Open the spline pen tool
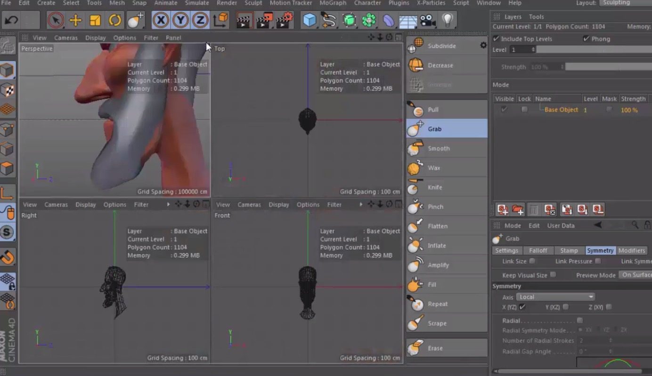This screenshot has width=652, height=376. [x=328, y=20]
